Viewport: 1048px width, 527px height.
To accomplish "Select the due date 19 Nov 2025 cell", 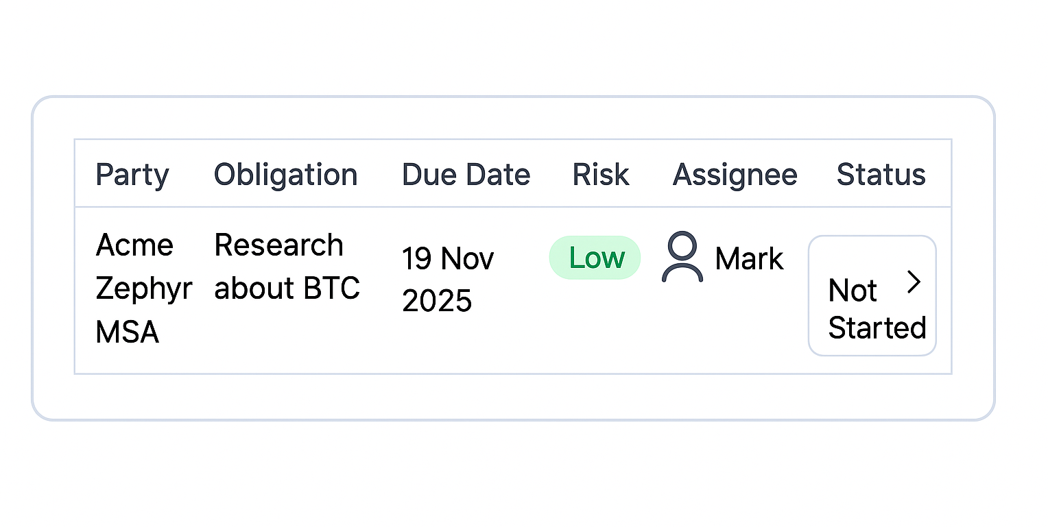I will pos(448,279).
